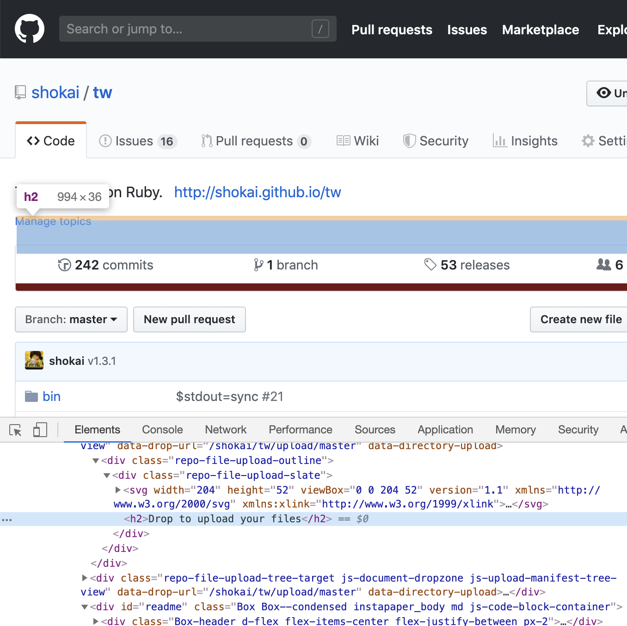627x626 pixels.
Task: Click the Security tab shield icon
Action: coord(409,141)
